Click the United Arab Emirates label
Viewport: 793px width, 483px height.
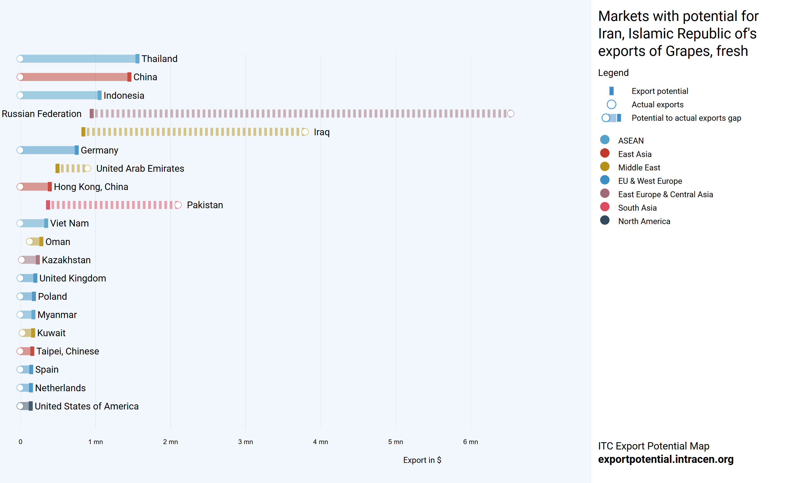click(x=140, y=169)
